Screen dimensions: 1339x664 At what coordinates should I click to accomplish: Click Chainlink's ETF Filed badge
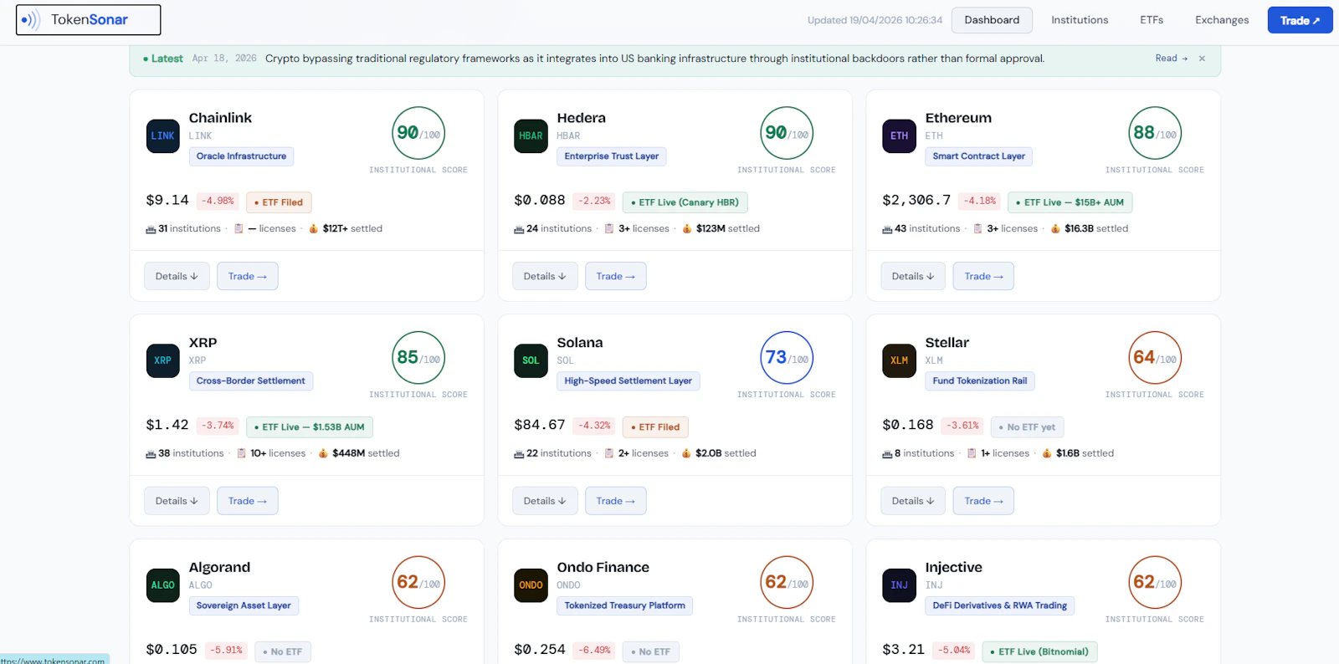(279, 202)
